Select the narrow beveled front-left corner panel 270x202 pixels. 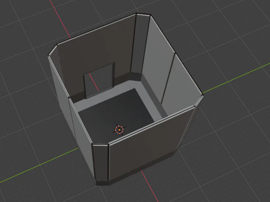(101, 163)
